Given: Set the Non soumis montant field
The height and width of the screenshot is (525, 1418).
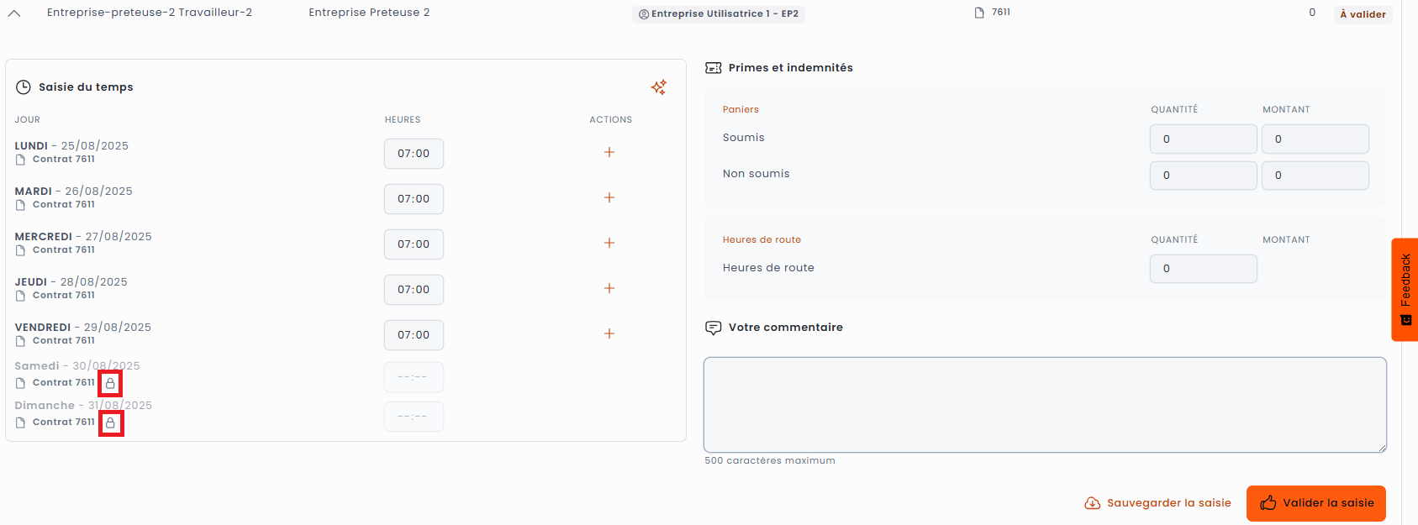Looking at the screenshot, I should coord(1315,176).
